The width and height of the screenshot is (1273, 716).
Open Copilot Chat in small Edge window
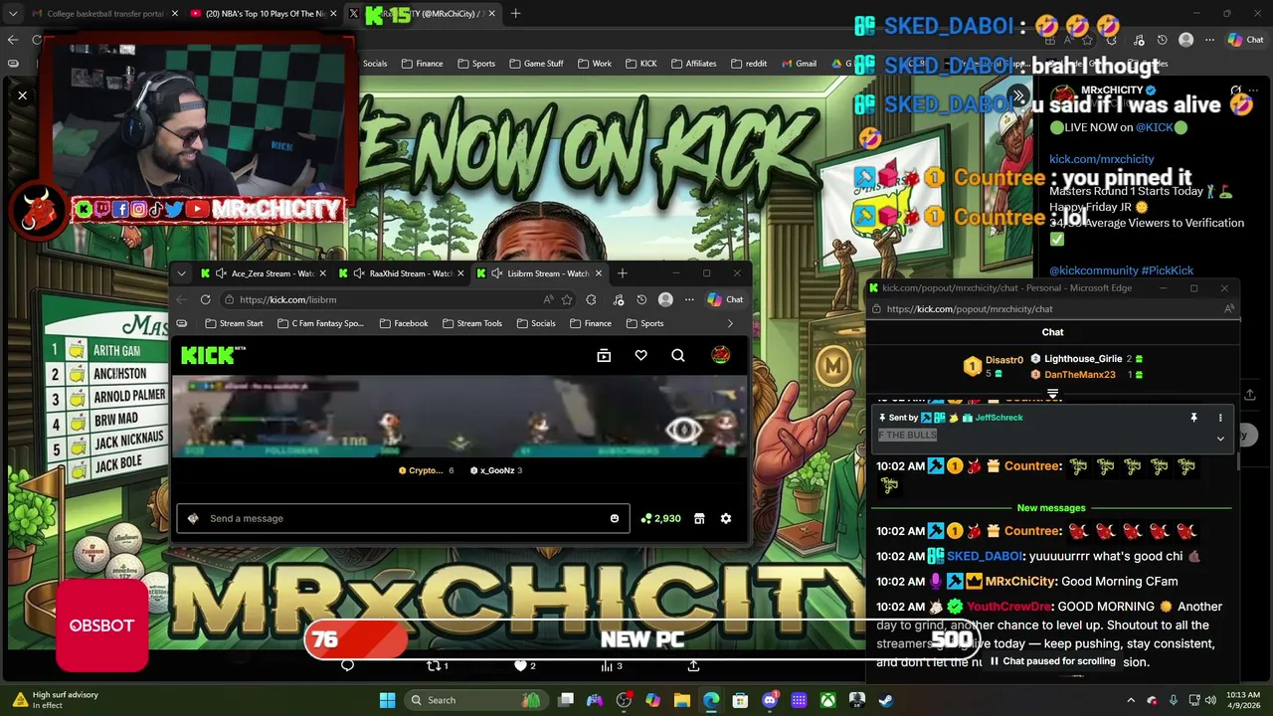click(725, 299)
